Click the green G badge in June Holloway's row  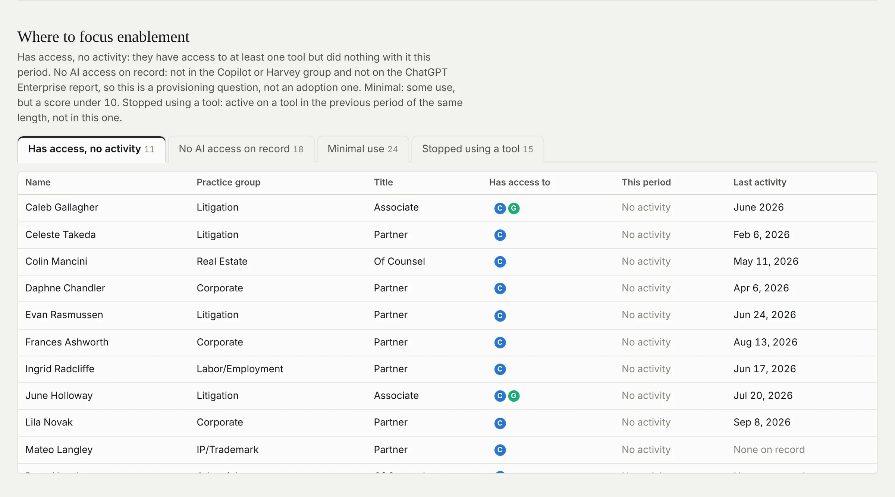[x=514, y=396]
